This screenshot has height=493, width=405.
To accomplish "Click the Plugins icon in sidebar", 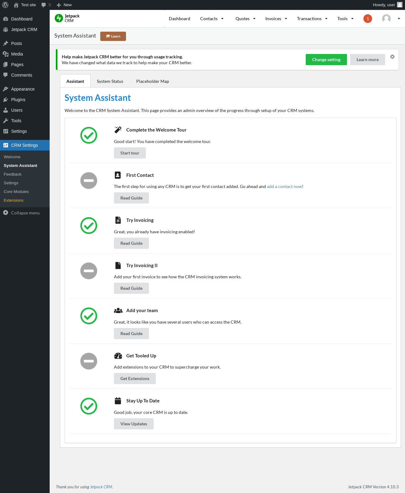I will click(6, 100).
